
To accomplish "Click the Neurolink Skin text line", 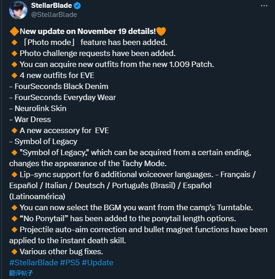I will [38, 109].
